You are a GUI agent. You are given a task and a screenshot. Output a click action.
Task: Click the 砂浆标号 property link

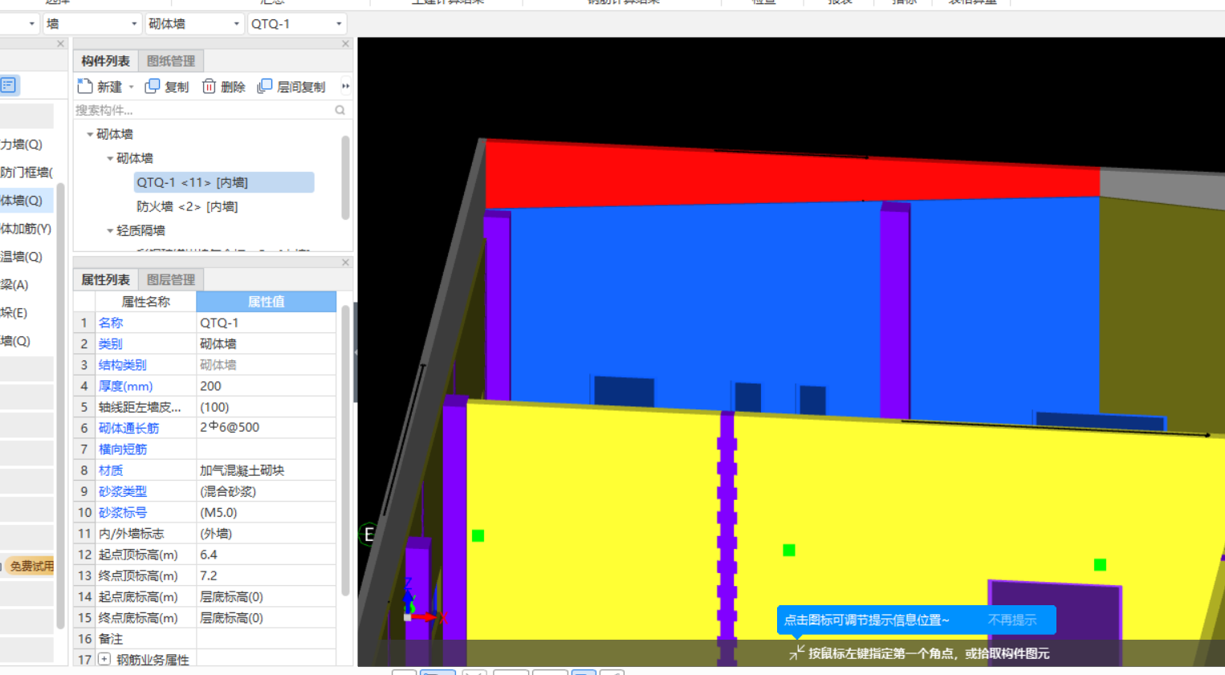pos(123,512)
